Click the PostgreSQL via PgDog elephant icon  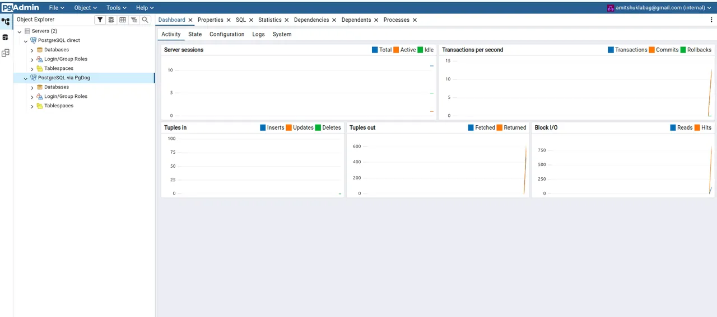pyautogui.click(x=34, y=78)
